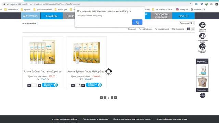Open the 'почта гугл' bookmark folder
This screenshot has width=219, height=123.
pos(61,9)
